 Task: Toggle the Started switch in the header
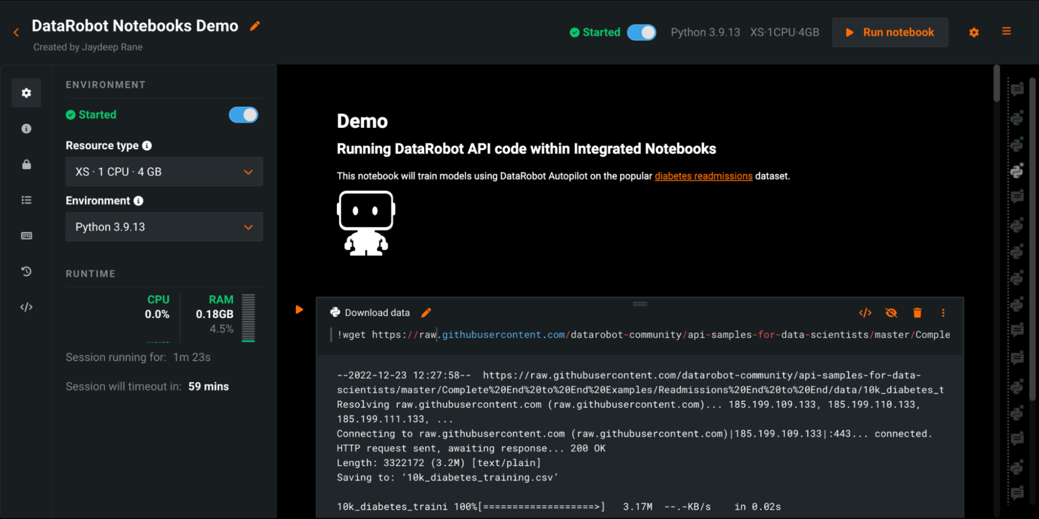click(641, 32)
